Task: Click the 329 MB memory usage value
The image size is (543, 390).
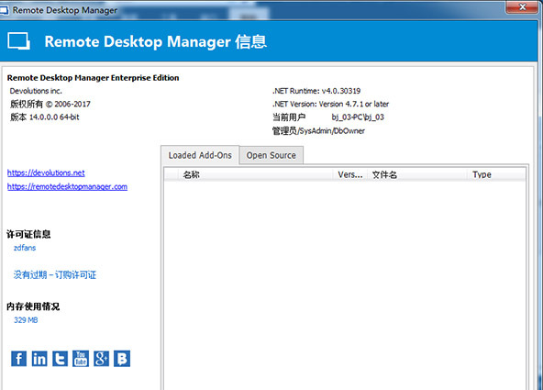Action: click(26, 320)
